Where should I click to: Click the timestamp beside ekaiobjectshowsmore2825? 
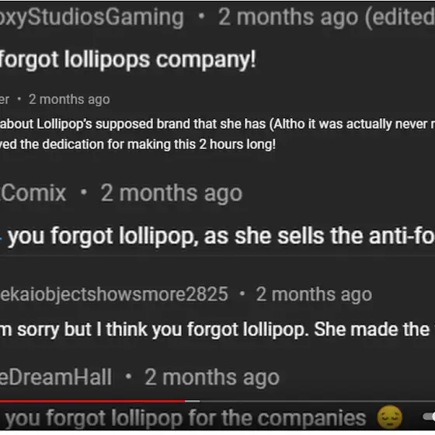[314, 294]
